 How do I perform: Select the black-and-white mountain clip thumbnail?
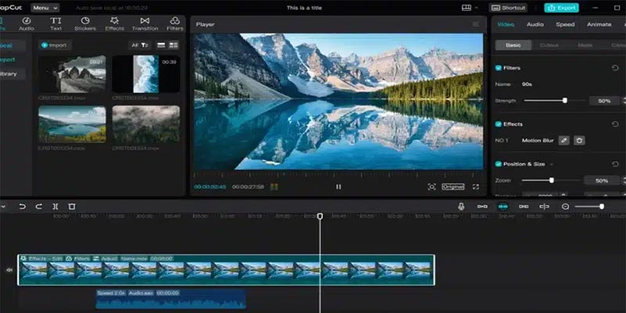(x=72, y=74)
